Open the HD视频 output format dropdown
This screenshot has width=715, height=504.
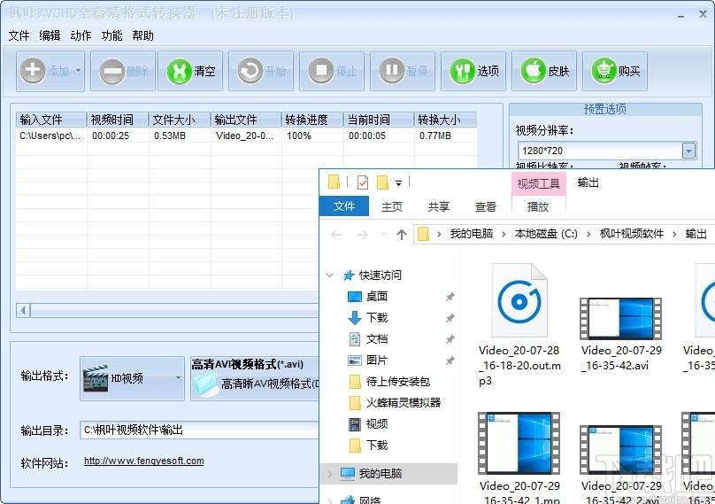point(132,378)
